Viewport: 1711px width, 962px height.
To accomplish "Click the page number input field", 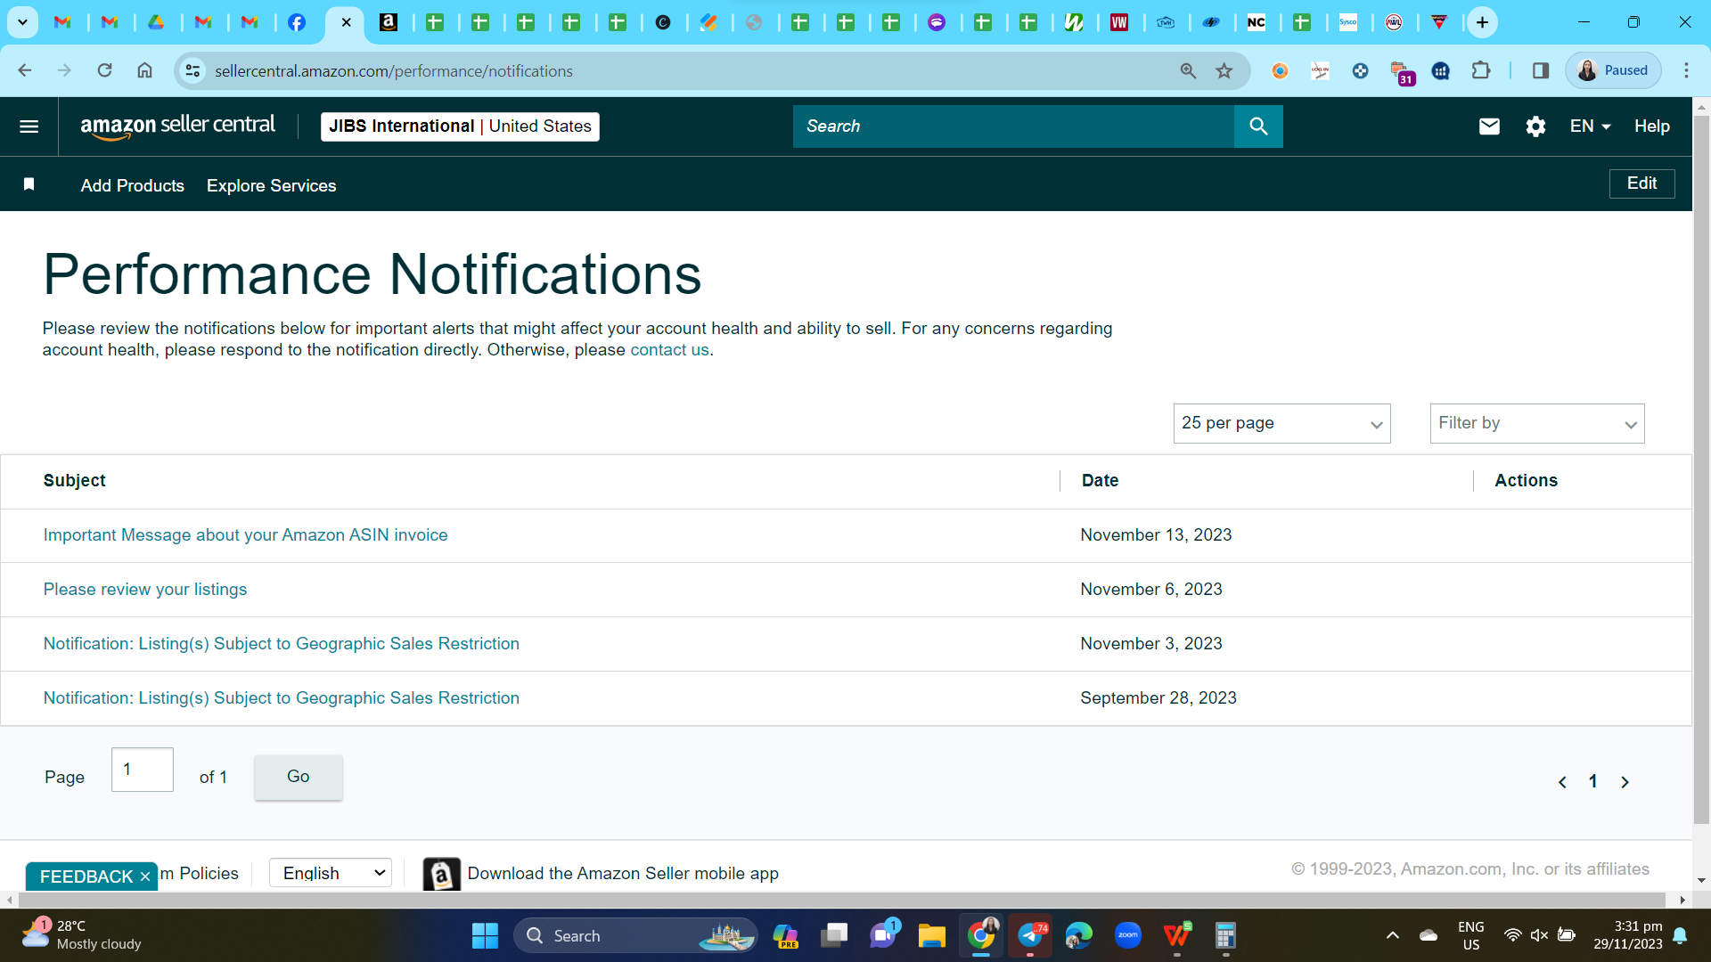I will (x=143, y=770).
